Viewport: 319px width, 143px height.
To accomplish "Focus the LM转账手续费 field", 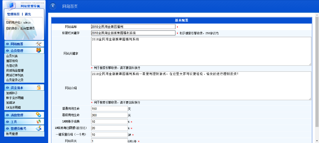I will click(x=110, y=122).
